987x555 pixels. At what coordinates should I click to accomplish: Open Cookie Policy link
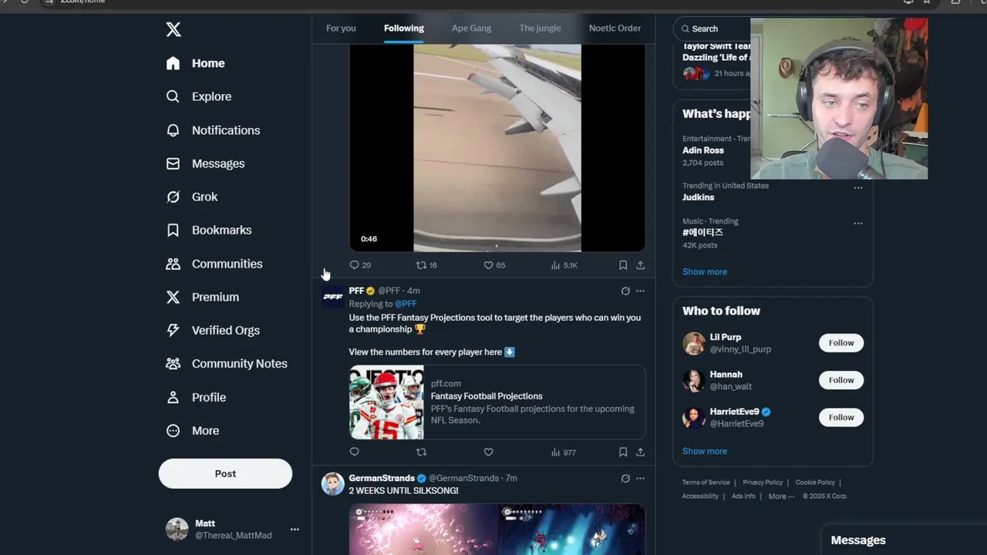pos(815,483)
